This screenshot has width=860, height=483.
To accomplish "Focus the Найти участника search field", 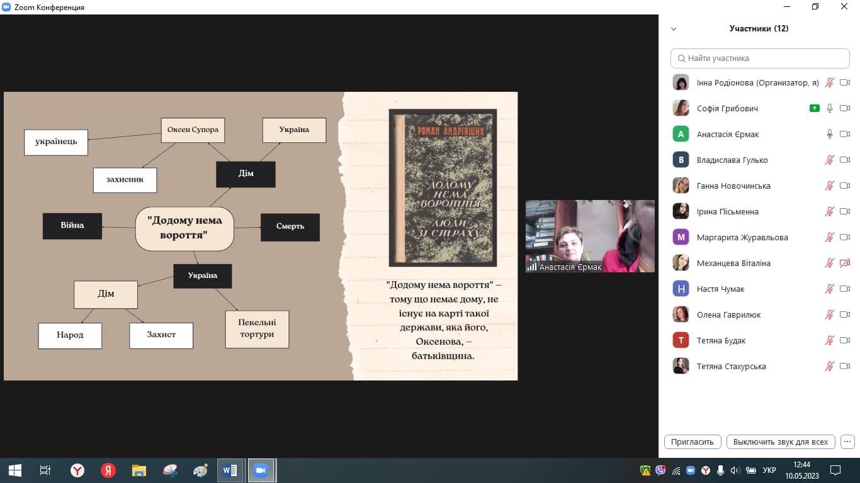I will coord(760,58).
